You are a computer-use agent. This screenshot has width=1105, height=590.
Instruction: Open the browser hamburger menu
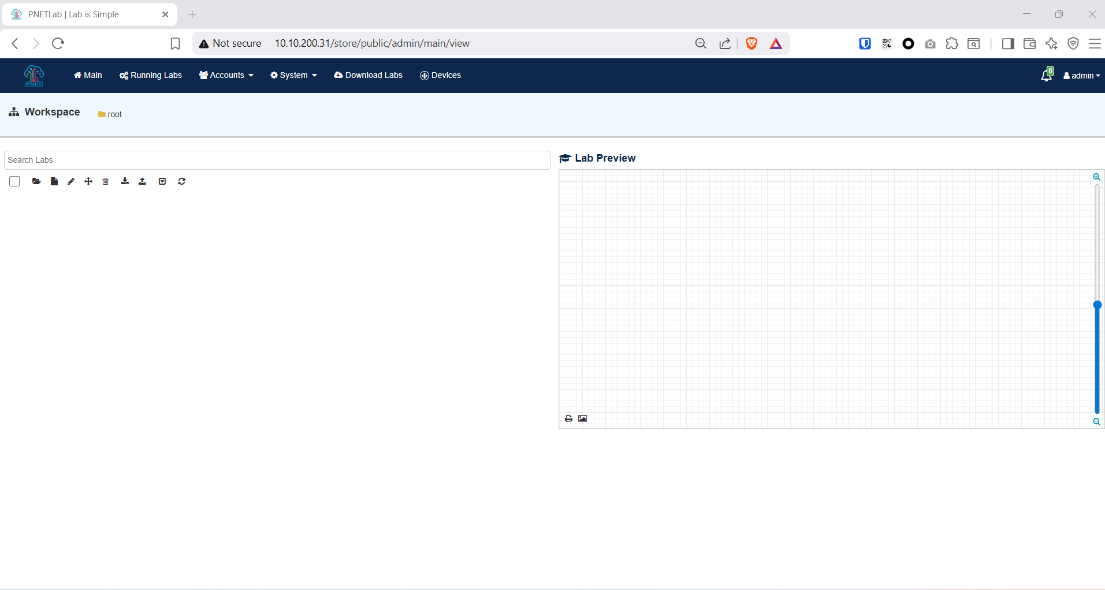1095,43
